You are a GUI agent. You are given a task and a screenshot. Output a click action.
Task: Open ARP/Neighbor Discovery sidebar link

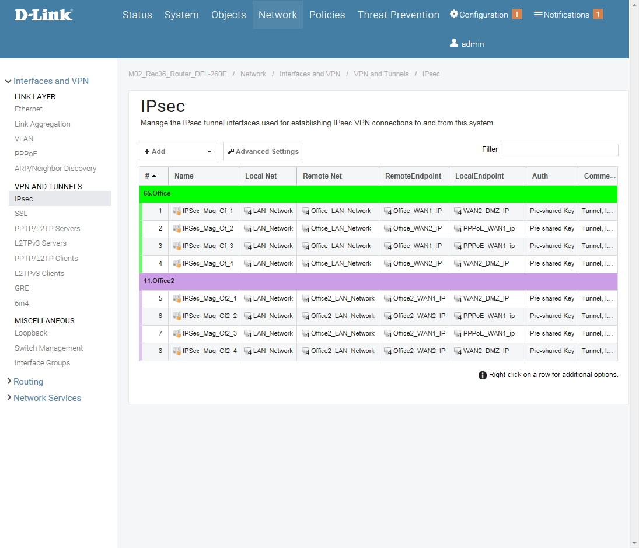(x=55, y=168)
